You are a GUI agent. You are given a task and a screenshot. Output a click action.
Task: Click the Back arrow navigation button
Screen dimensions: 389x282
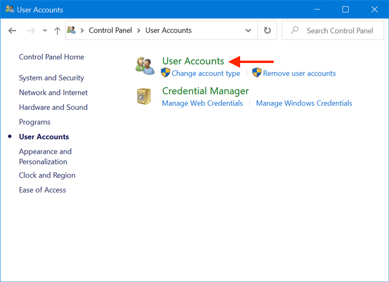point(12,31)
